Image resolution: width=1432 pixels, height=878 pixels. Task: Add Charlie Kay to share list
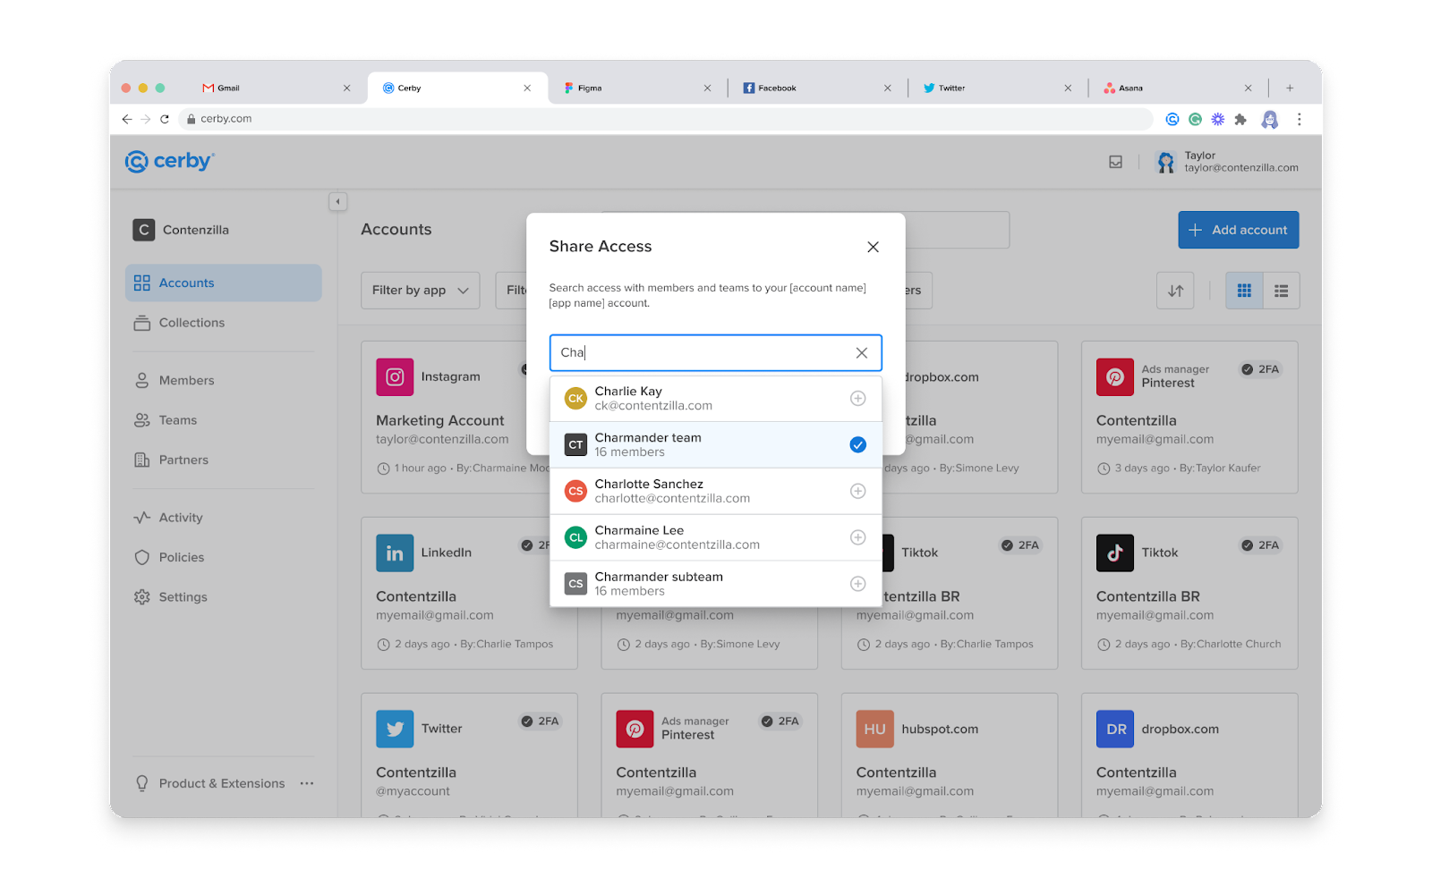(857, 399)
